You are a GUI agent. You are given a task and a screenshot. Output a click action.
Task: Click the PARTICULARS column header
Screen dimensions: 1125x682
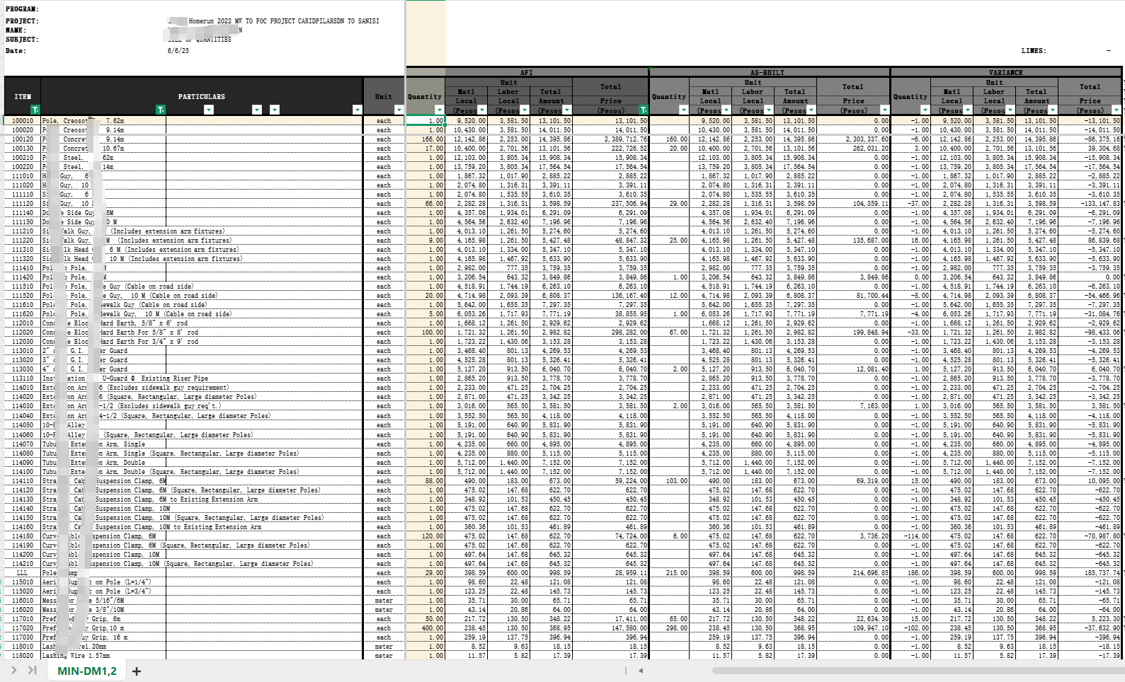[202, 96]
